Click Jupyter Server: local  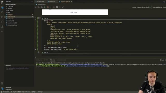point(143,7)
